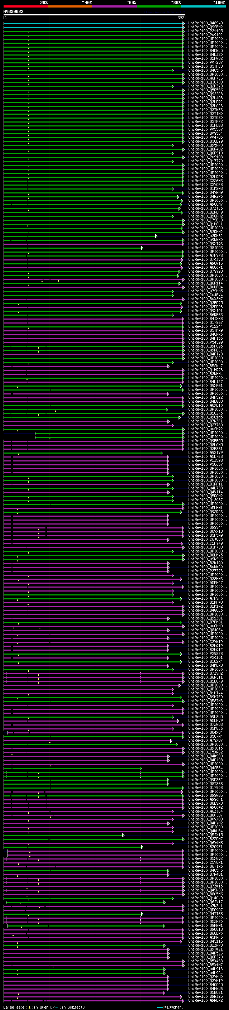Click the =100char. scale legend
This screenshot has width=229, height=1010.
(x=171, y=1007)
